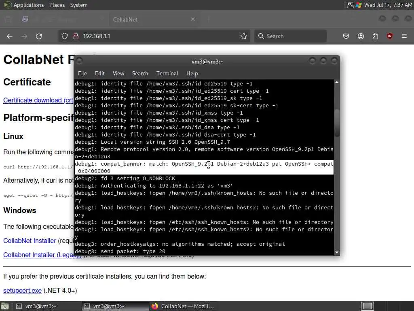Reload the page in Firefox
This screenshot has width=414, height=311.
pyautogui.click(x=39, y=36)
